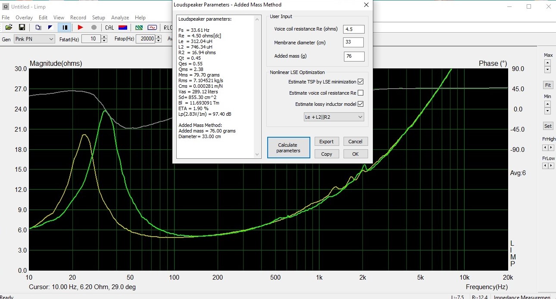Click the Max up arrow
The width and height of the screenshot is (556, 299).
(x=547, y=63)
